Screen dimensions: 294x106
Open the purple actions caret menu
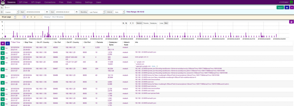[292, 8]
